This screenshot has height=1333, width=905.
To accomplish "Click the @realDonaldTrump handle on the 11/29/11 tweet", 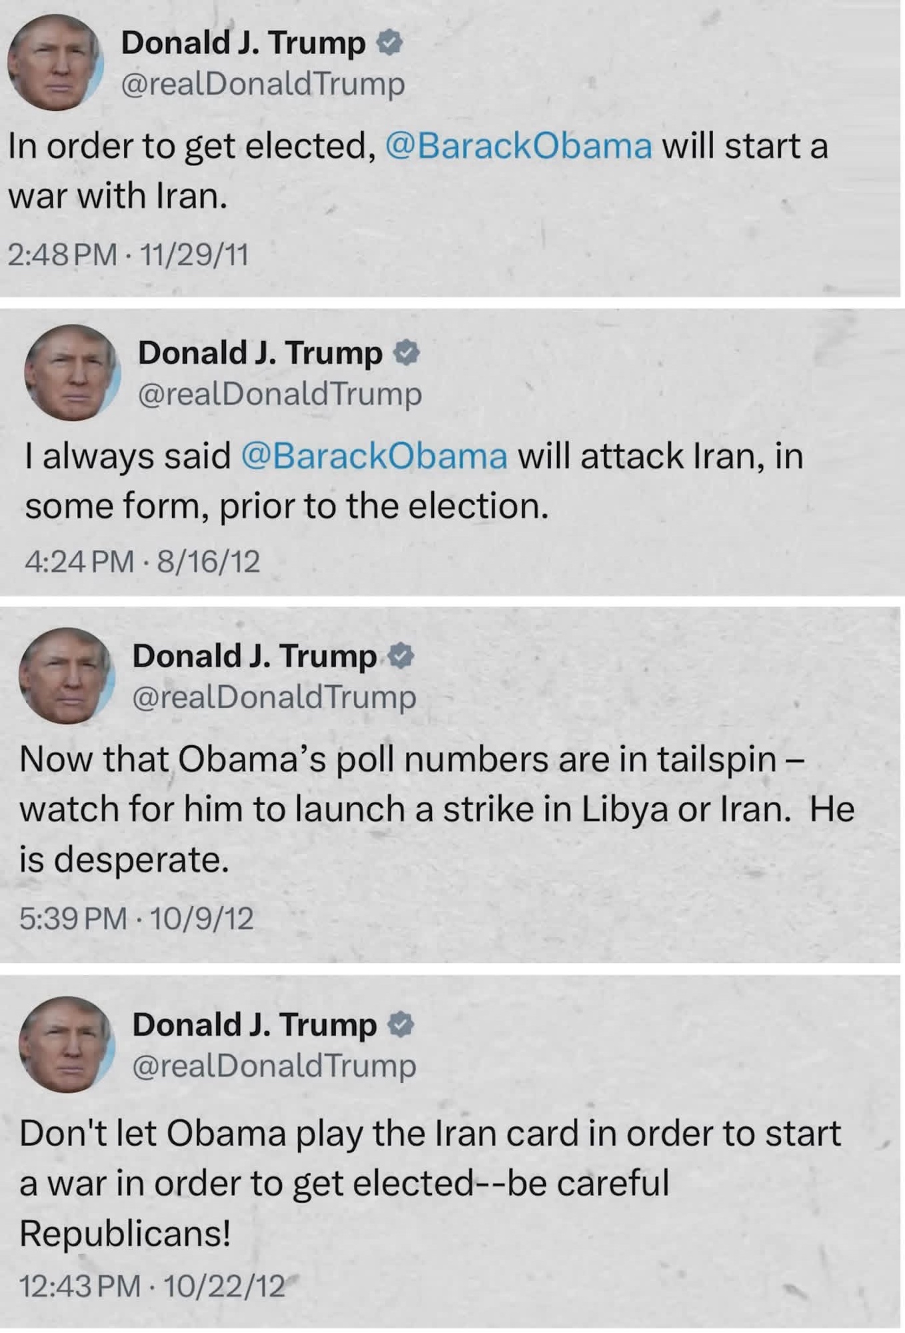I will tap(263, 84).
